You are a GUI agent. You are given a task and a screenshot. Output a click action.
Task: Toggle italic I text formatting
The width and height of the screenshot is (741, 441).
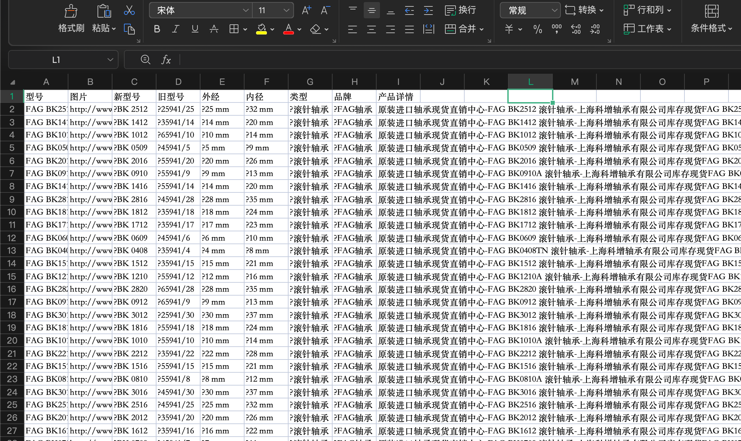click(176, 28)
